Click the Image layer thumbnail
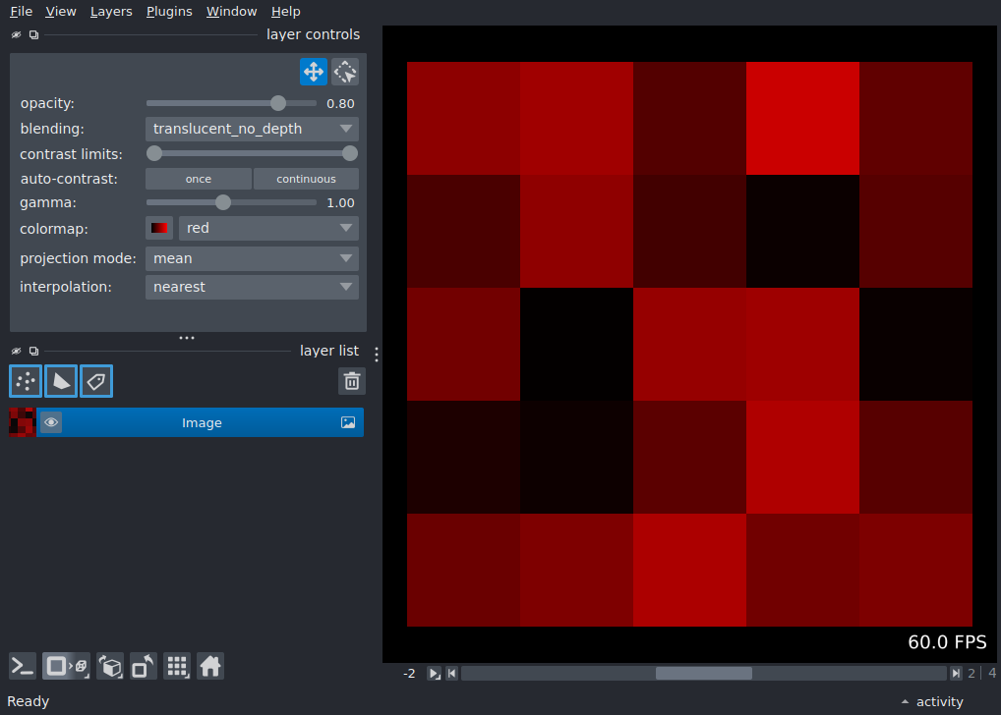The height and width of the screenshot is (715, 1001). tap(23, 422)
